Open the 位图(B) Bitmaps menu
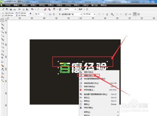This screenshot has width=157, height=116. coord(59,5)
